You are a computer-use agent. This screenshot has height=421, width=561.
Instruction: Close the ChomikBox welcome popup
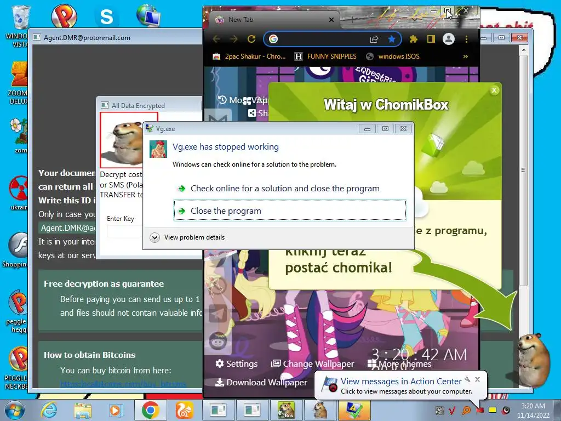(x=494, y=90)
